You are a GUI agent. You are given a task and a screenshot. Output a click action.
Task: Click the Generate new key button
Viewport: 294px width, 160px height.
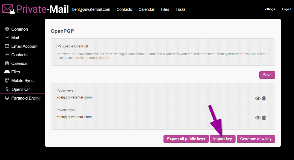tap(255, 139)
